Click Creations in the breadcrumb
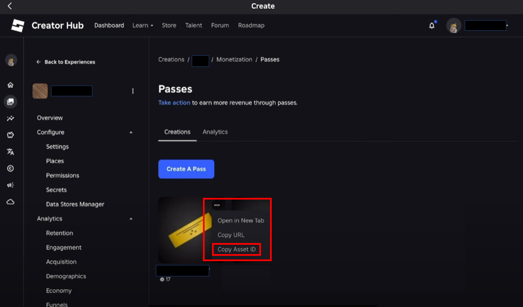 point(171,60)
